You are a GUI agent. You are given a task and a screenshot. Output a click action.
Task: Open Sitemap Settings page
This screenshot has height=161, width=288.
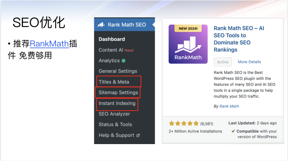click(118, 92)
